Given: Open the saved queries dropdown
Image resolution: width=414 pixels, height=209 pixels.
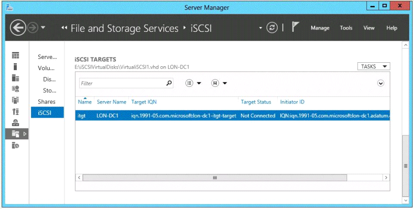Looking at the screenshot, I should tap(219, 83).
